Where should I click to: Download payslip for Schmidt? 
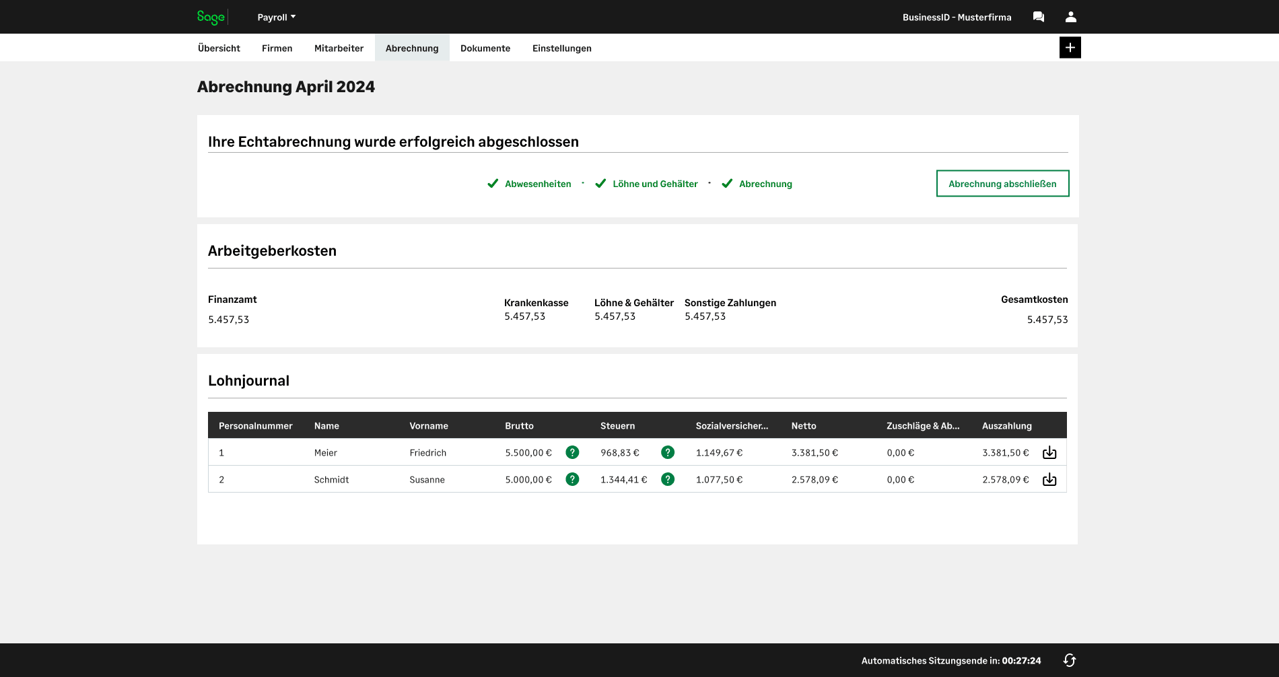[1049, 479]
